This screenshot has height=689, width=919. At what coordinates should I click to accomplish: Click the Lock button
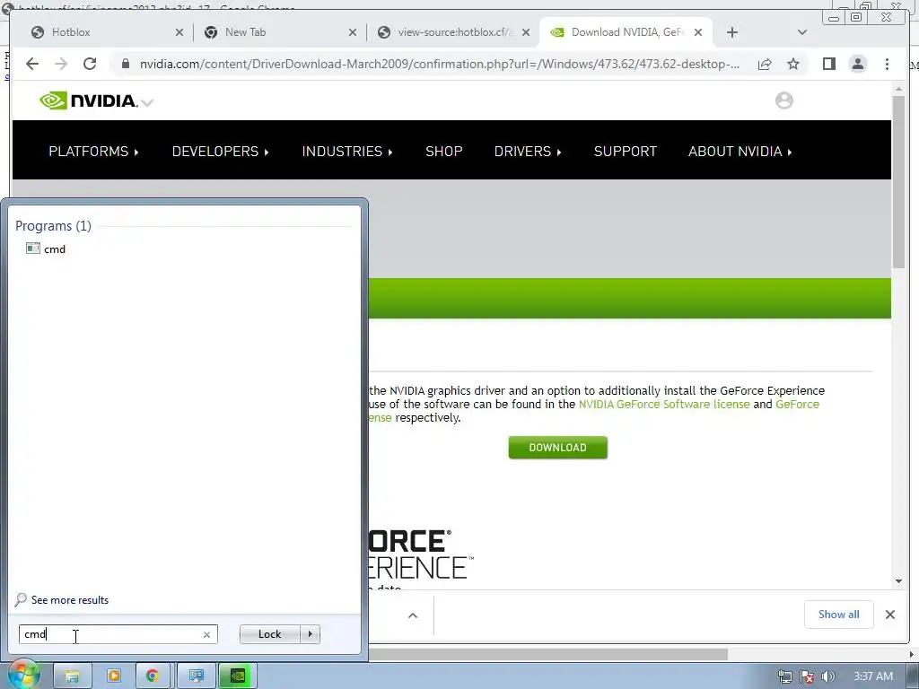click(x=269, y=634)
